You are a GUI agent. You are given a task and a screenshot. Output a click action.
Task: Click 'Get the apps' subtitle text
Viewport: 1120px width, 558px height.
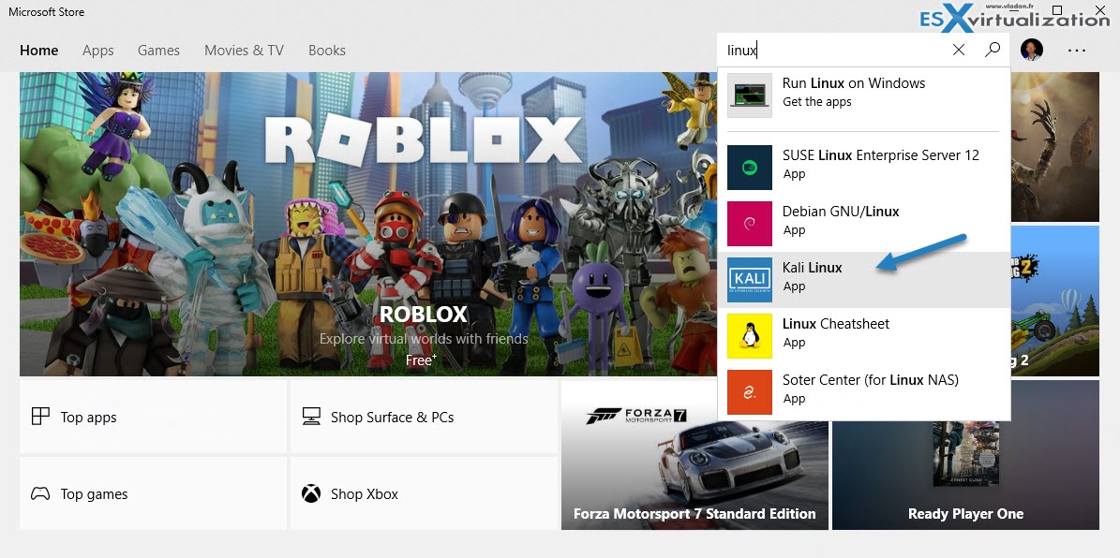tap(817, 102)
